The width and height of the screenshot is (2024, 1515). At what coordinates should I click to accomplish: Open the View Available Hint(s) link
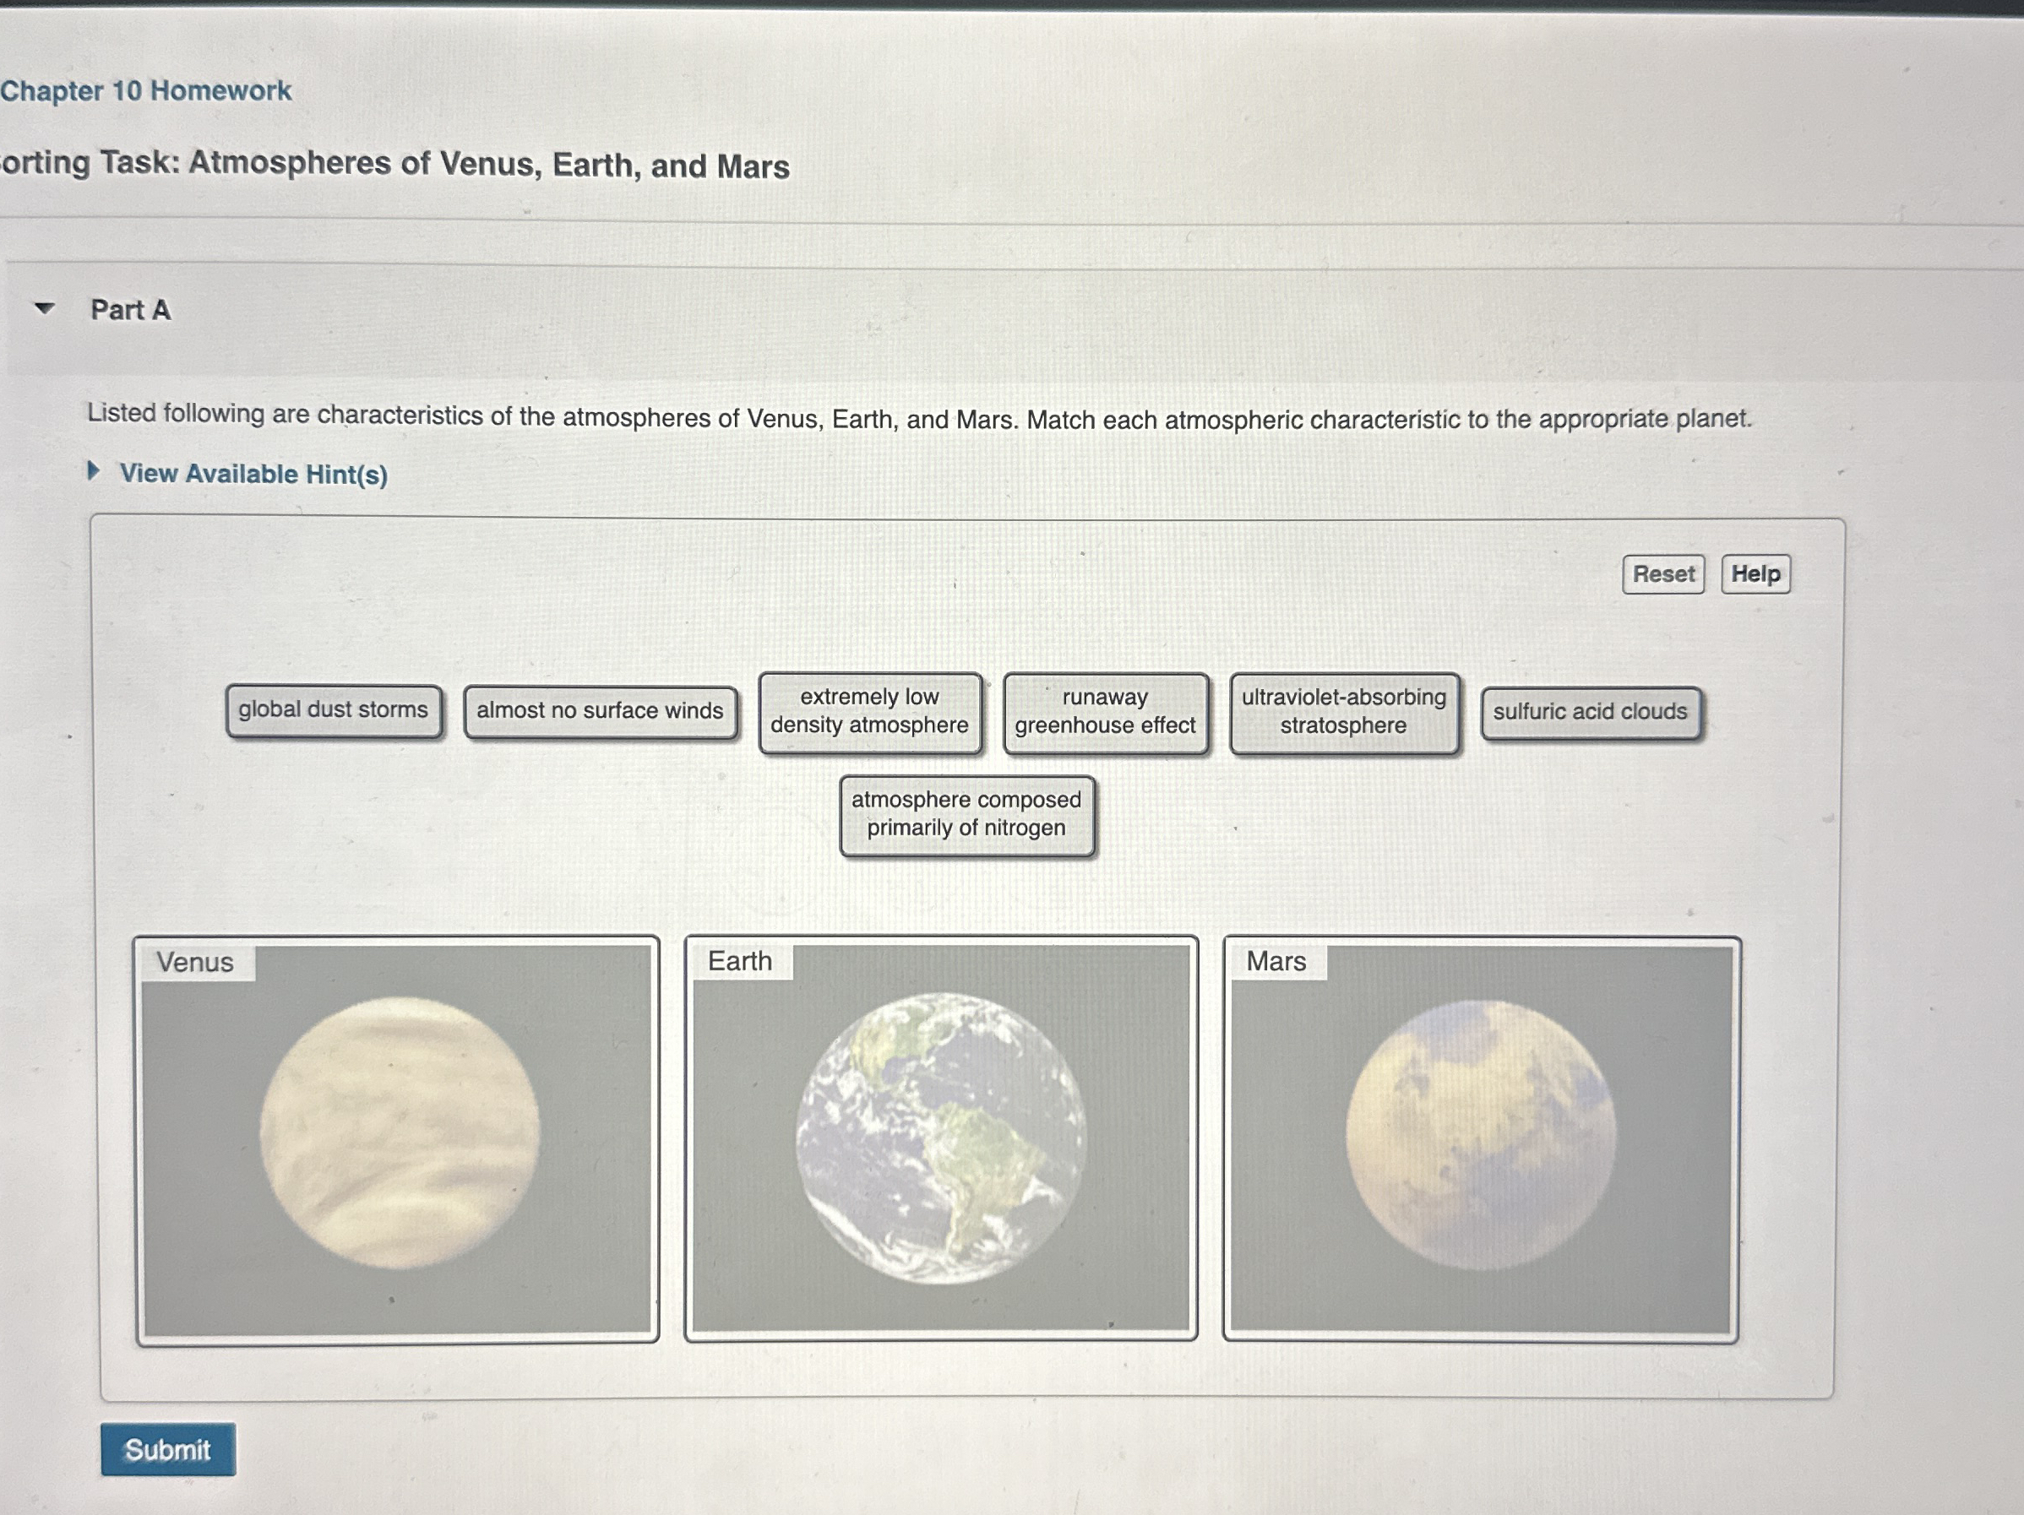coord(253,474)
